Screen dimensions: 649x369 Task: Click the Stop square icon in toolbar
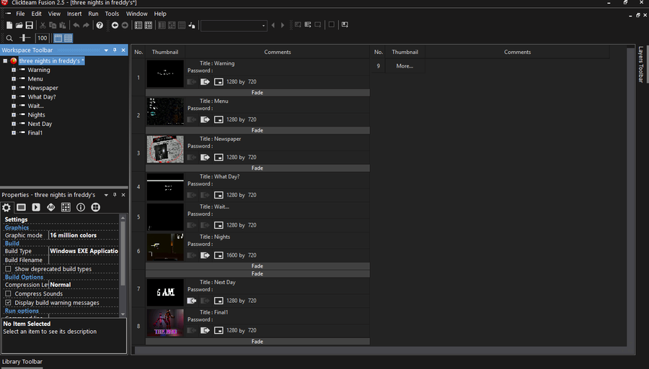point(332,24)
